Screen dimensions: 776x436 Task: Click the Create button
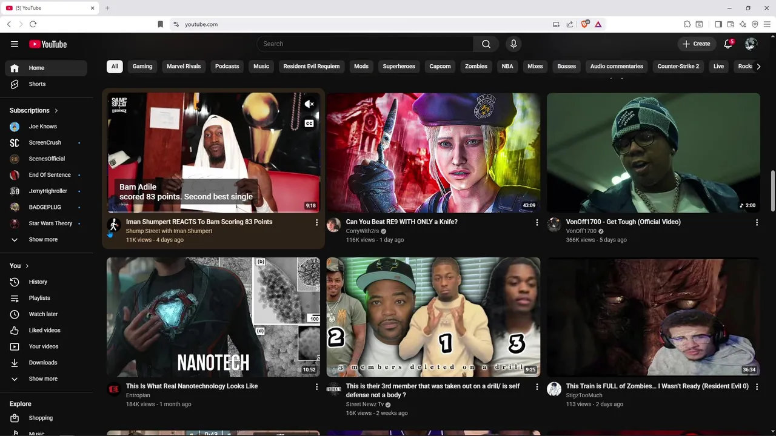[x=696, y=44]
